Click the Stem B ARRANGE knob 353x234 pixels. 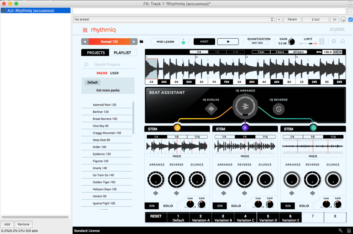point(224,179)
